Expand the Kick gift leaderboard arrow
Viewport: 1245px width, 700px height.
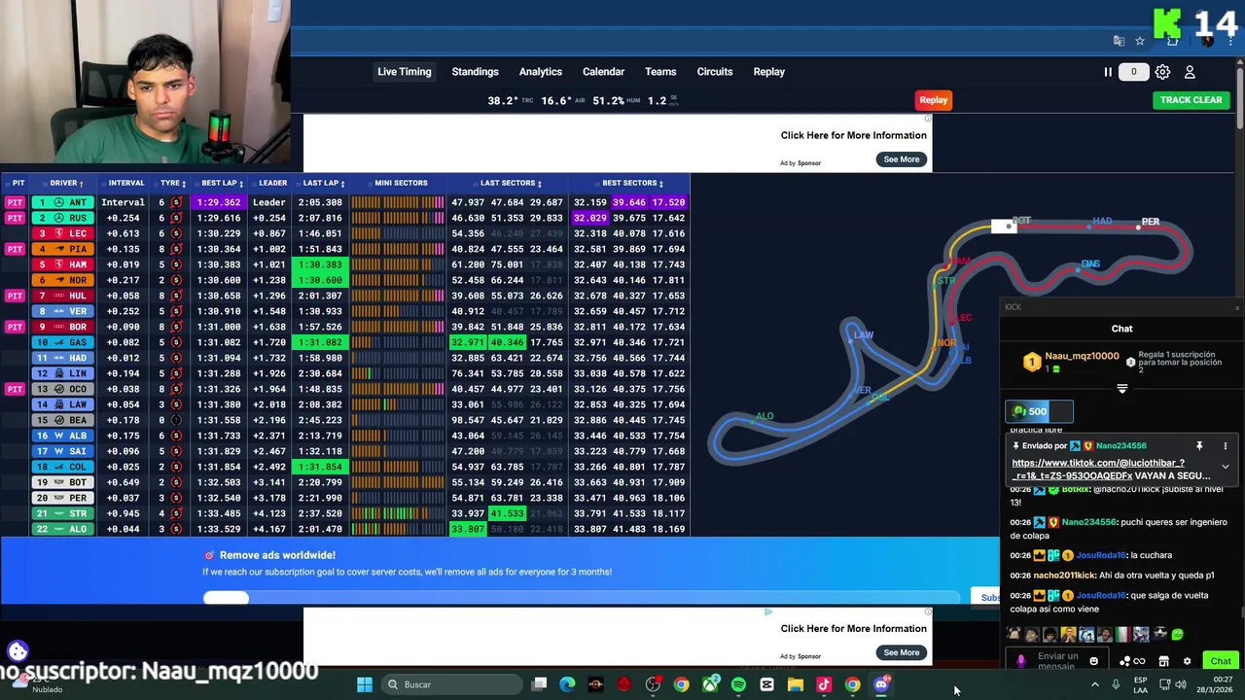click(x=1121, y=389)
